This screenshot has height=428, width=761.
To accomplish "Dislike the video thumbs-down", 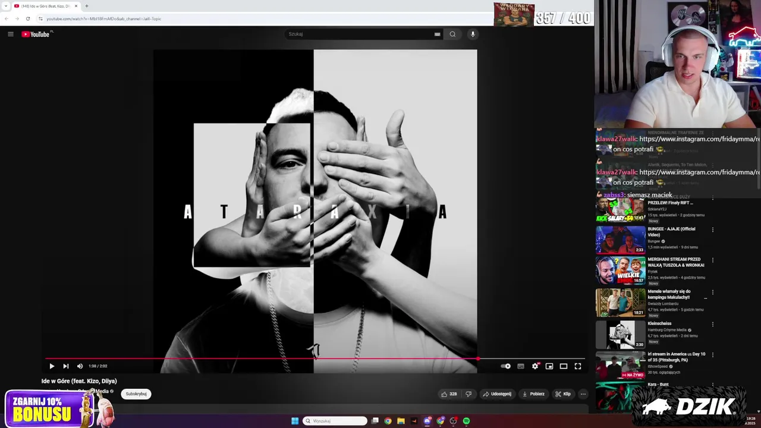I will (468, 394).
